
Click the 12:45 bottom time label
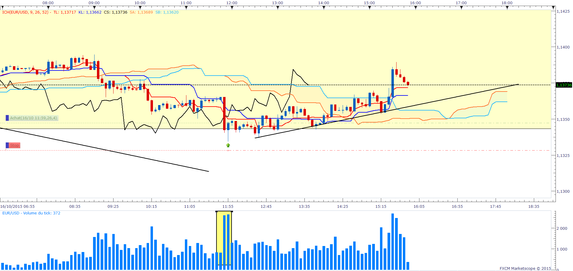pyautogui.click(x=266, y=207)
